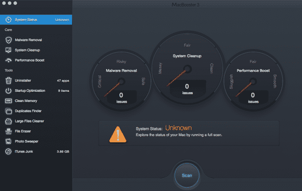Click the Performance Boost speedometer icon
Screen dimensions: 302x191
click(8, 60)
